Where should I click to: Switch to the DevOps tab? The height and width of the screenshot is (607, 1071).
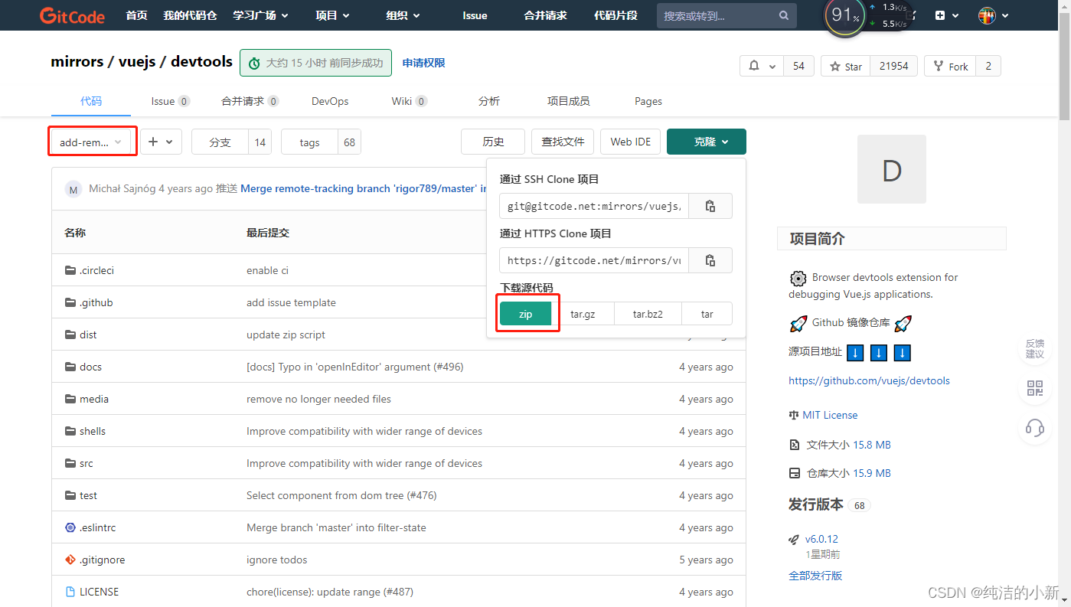[329, 100]
